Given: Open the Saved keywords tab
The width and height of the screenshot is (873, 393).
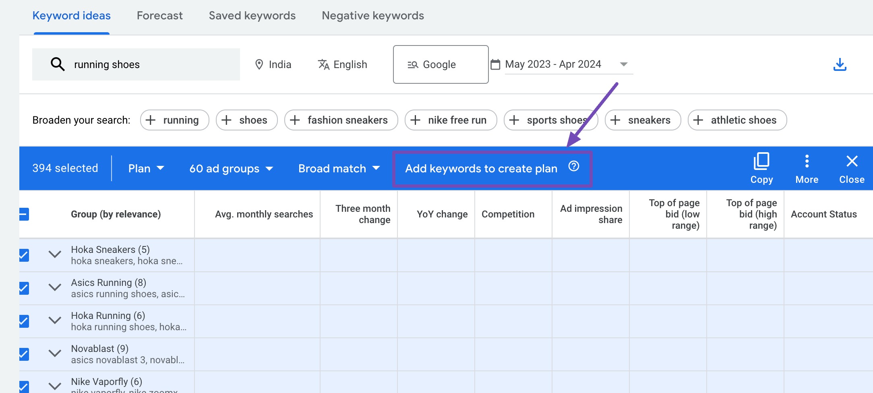Looking at the screenshot, I should 252,16.
